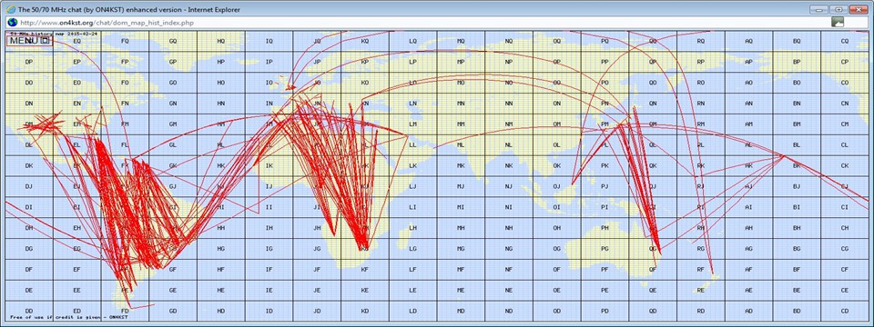Click the QG grid square in eastern Australia
The height and width of the screenshot is (327, 874).
653,249
